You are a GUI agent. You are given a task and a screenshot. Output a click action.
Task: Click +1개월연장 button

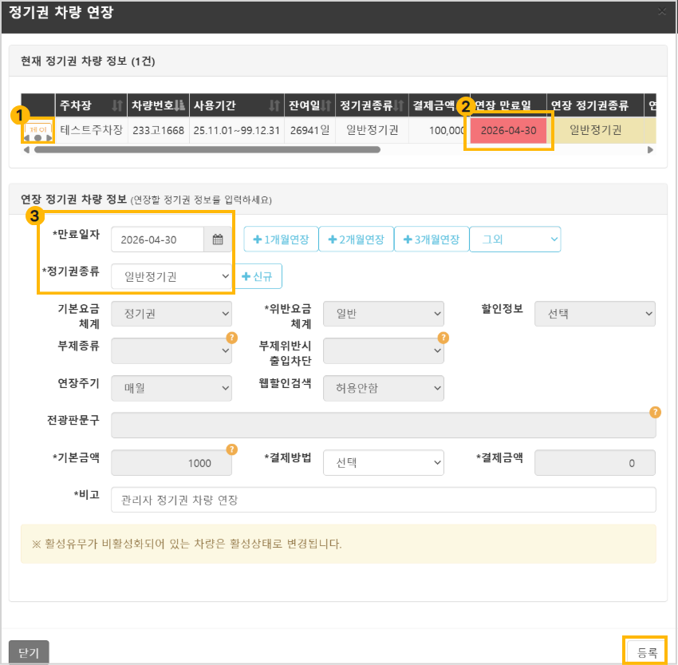click(281, 239)
